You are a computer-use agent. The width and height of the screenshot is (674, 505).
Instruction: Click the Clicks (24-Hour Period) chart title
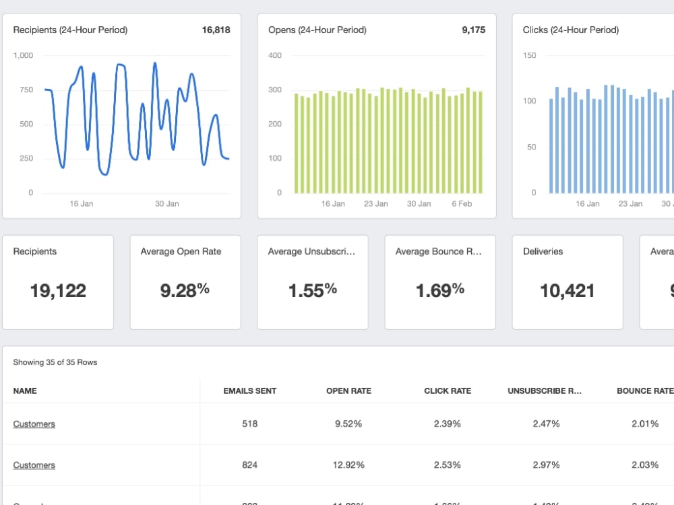571,30
